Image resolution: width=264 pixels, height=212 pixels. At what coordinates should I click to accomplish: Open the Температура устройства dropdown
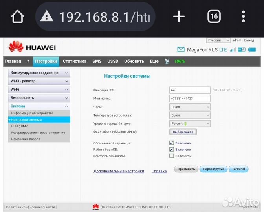[190, 115]
